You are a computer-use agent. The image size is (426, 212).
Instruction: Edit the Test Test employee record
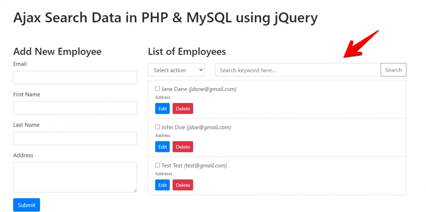163,185
